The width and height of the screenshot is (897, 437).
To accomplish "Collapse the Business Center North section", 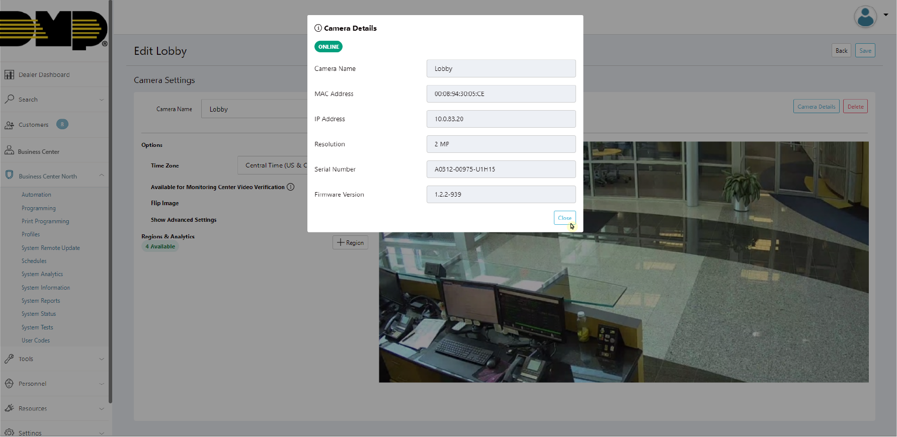I will (x=102, y=176).
